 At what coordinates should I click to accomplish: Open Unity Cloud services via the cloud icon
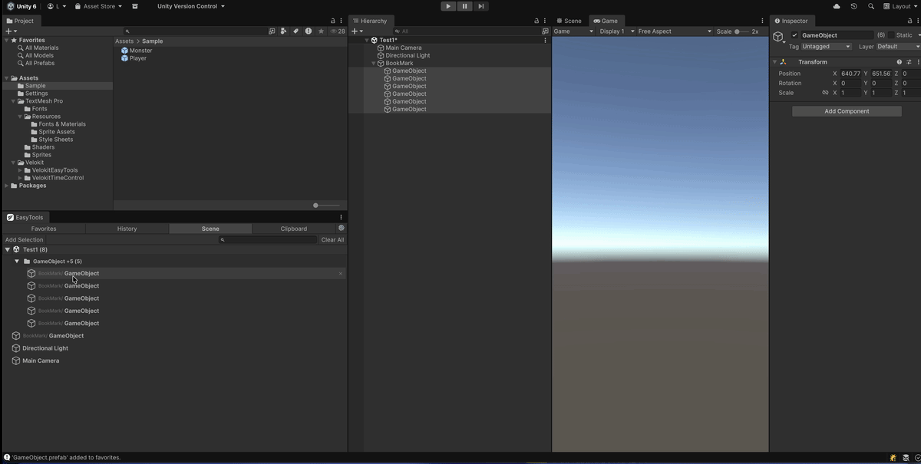(x=836, y=6)
